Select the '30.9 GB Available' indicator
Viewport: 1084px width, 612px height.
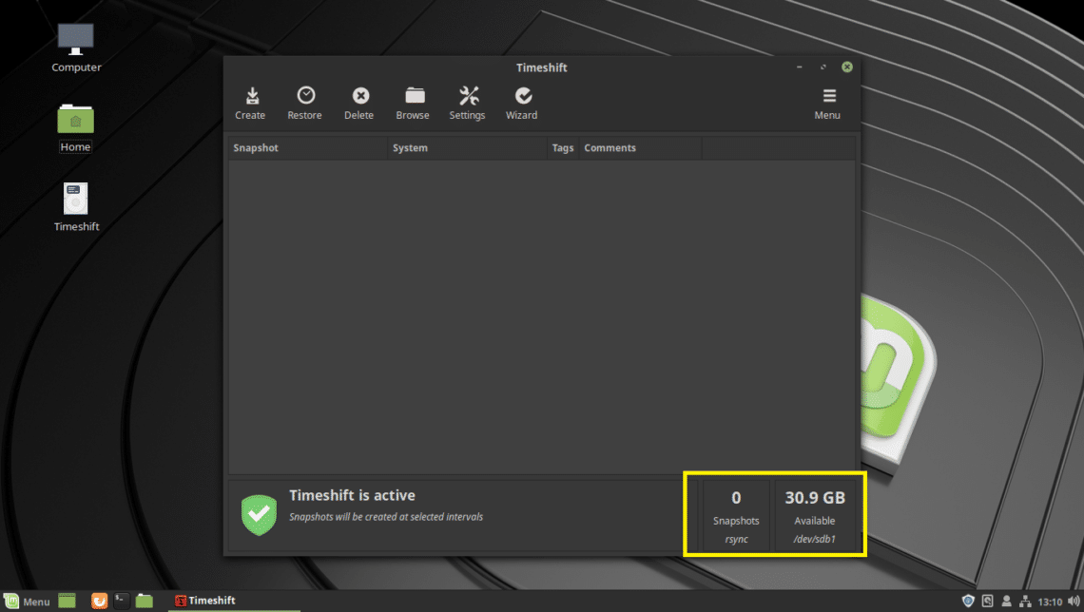[814, 516]
